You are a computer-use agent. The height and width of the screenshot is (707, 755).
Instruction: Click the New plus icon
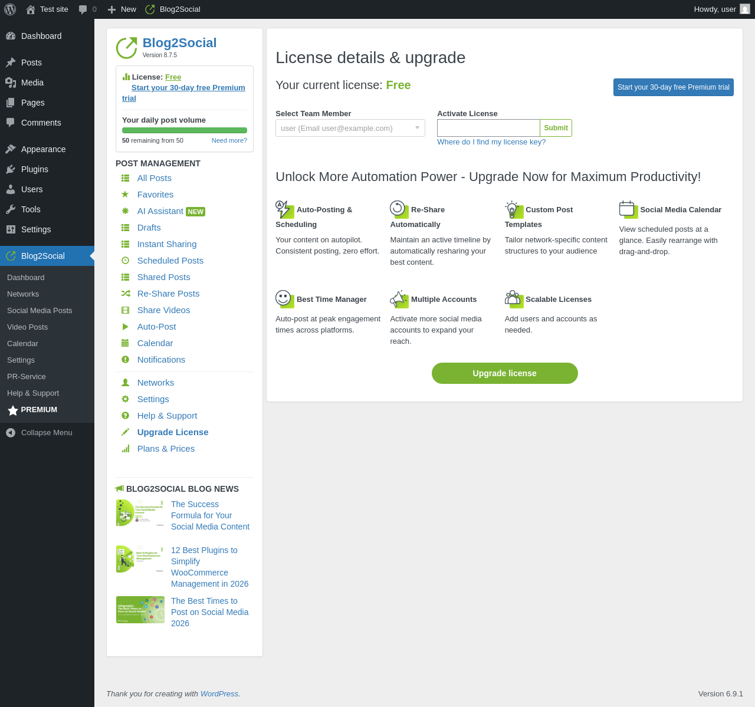pos(111,9)
